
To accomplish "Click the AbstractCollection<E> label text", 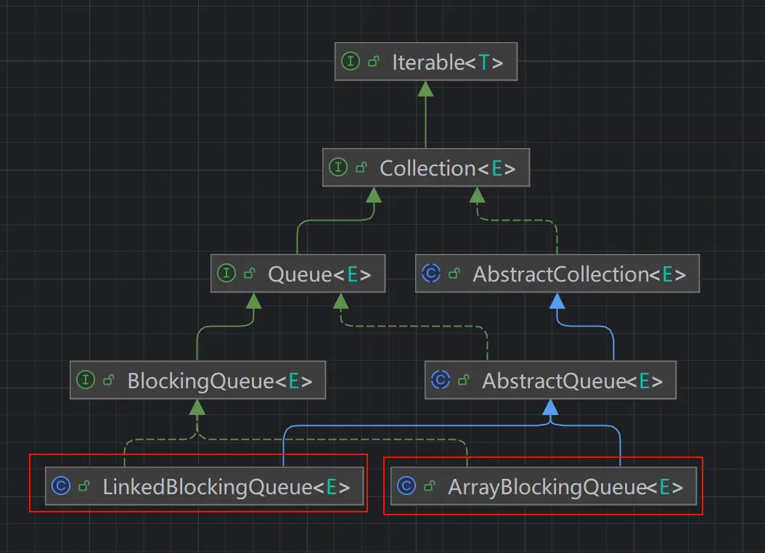I will pyautogui.click(x=579, y=274).
